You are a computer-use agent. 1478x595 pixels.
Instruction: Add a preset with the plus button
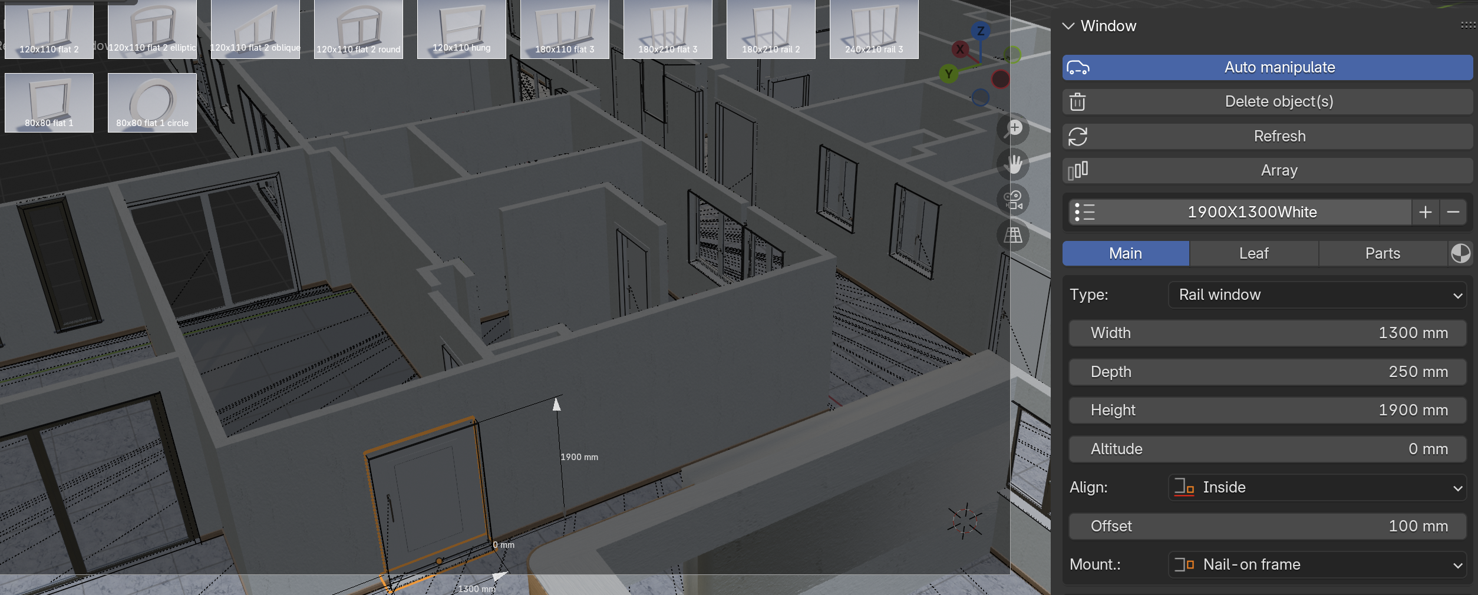coord(1425,212)
